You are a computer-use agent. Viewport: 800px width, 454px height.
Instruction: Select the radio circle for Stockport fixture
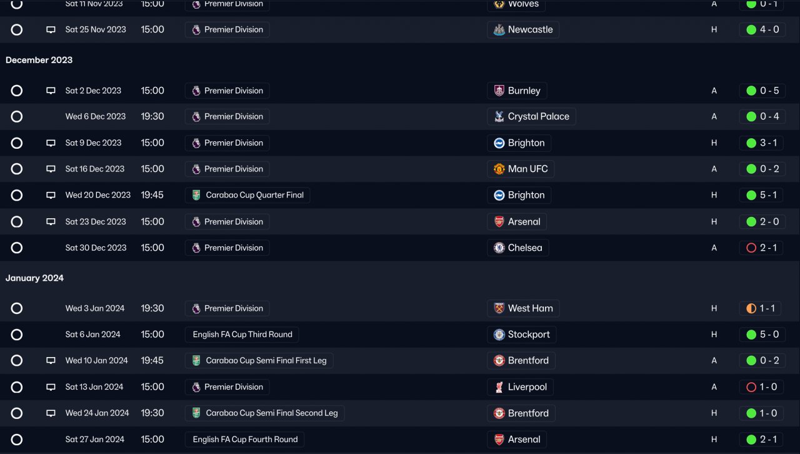click(x=17, y=335)
